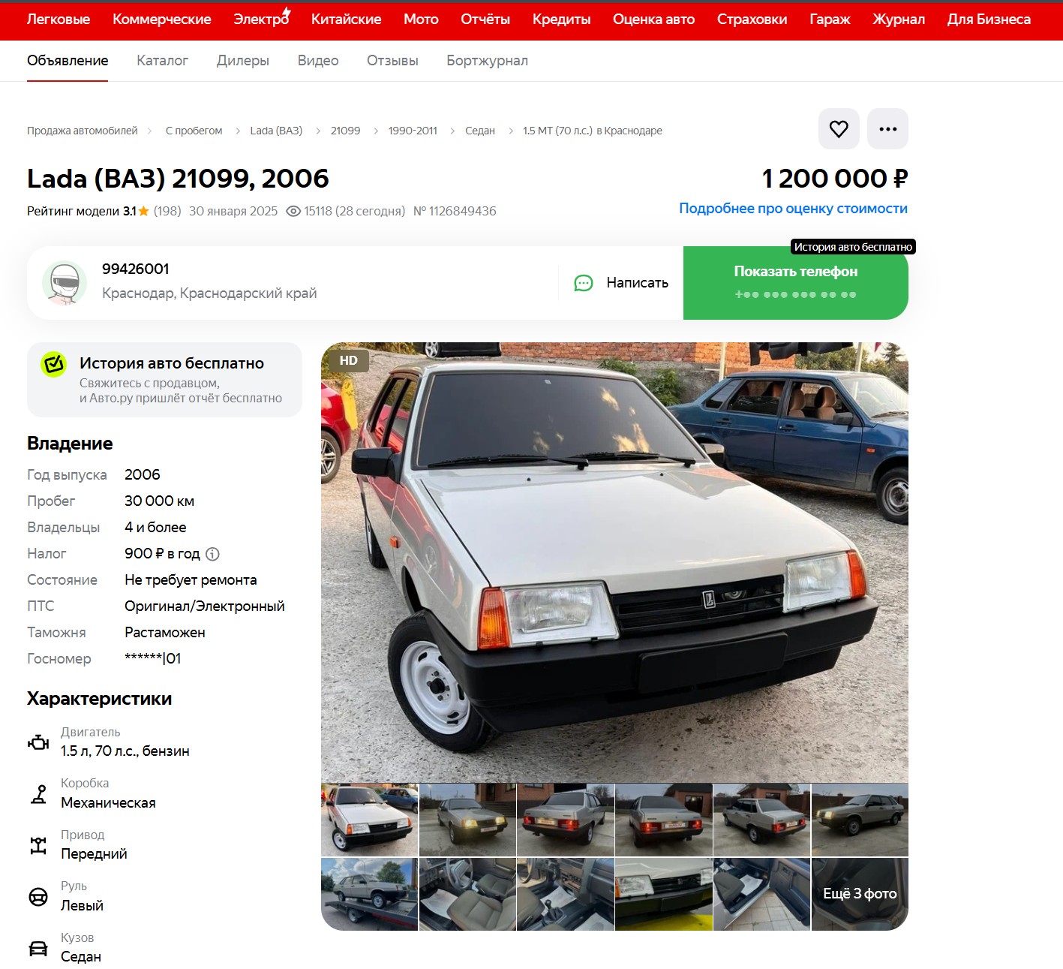Click the seller avatar helmet icon
The width and height of the screenshot is (1063, 969).
click(x=65, y=283)
